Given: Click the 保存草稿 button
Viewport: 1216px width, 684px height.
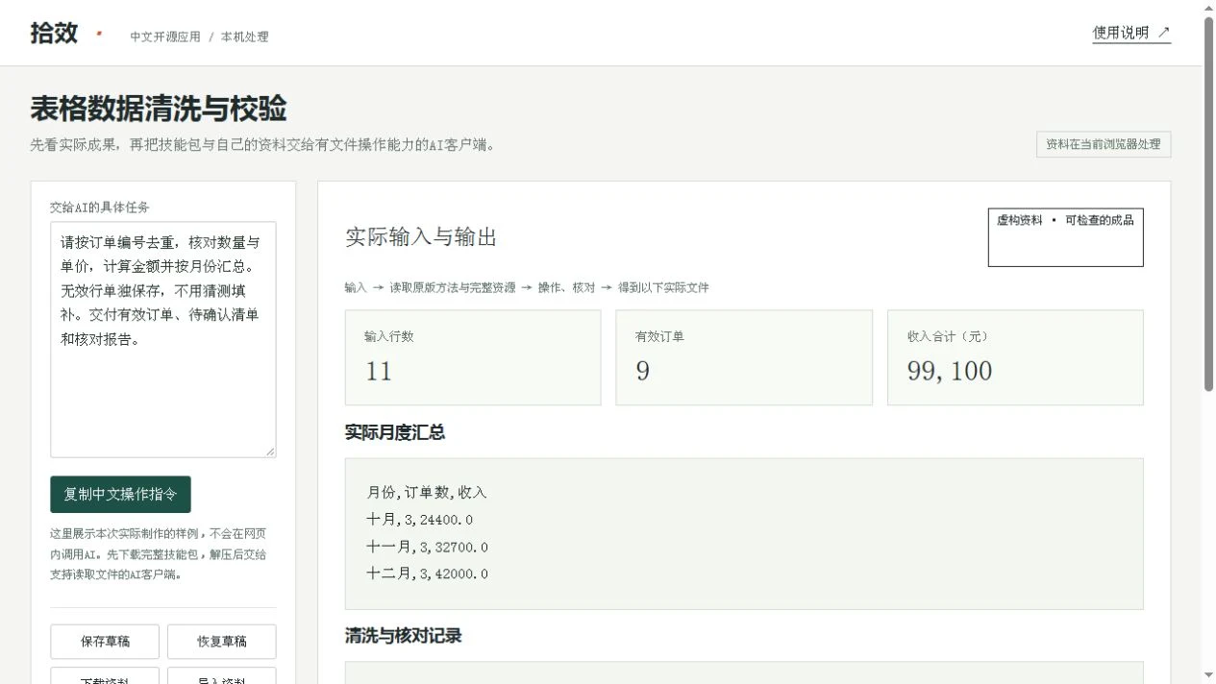Looking at the screenshot, I should coord(105,642).
